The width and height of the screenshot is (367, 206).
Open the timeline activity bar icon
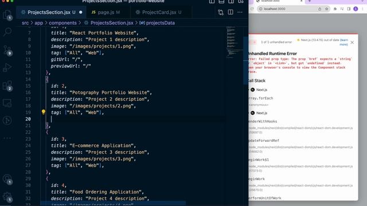(7, 121)
